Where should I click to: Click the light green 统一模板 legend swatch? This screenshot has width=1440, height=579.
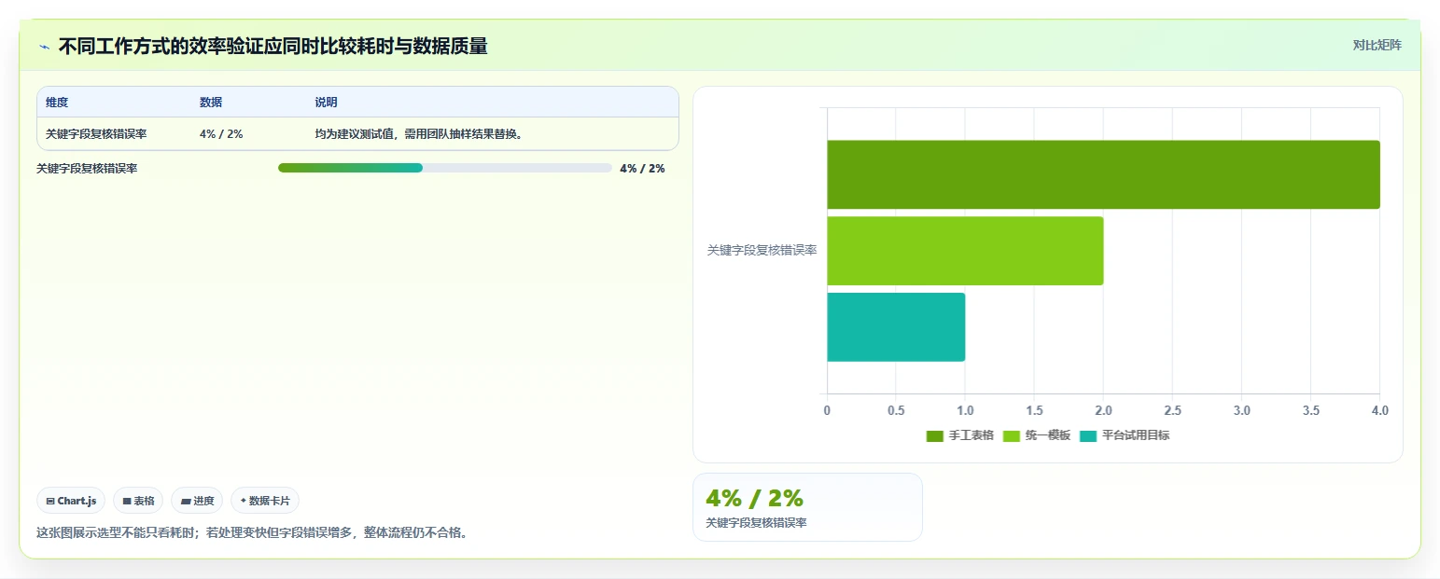(x=1012, y=435)
